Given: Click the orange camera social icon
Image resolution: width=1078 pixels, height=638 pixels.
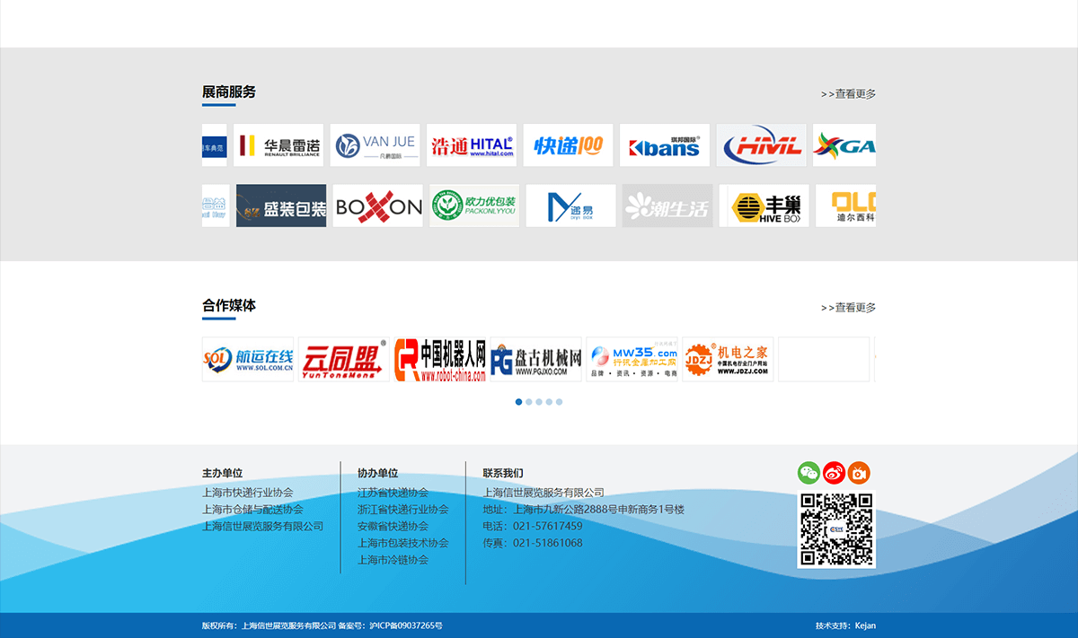Looking at the screenshot, I should pos(860,473).
